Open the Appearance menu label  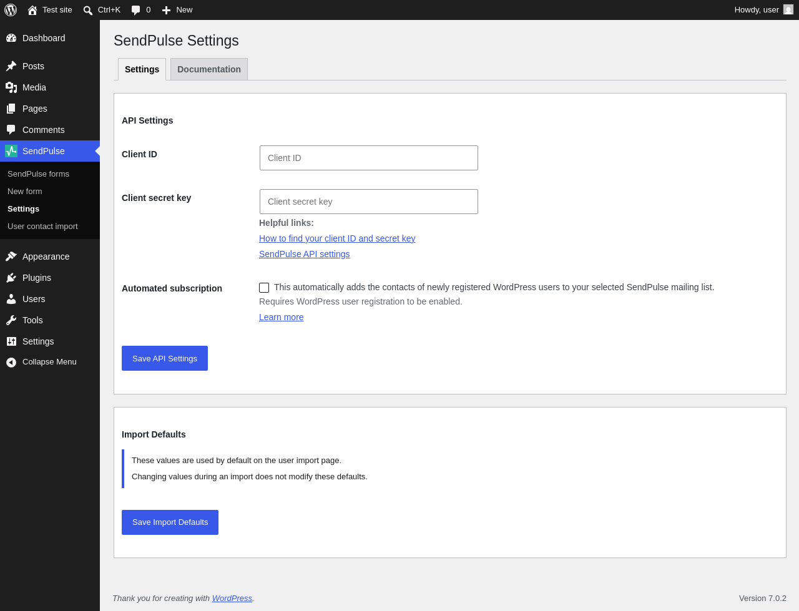coord(46,257)
